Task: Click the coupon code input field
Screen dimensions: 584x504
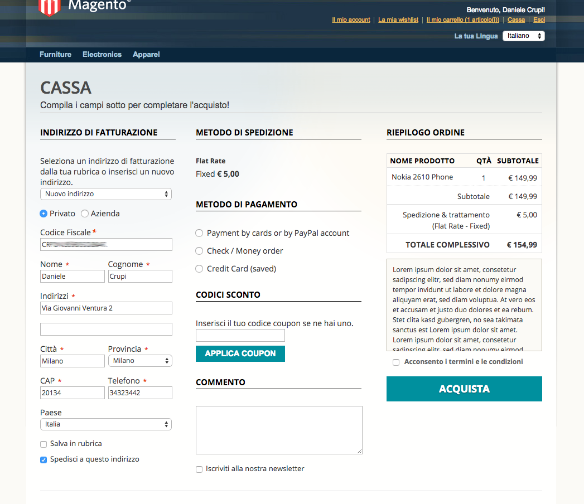Action: pyautogui.click(x=240, y=336)
